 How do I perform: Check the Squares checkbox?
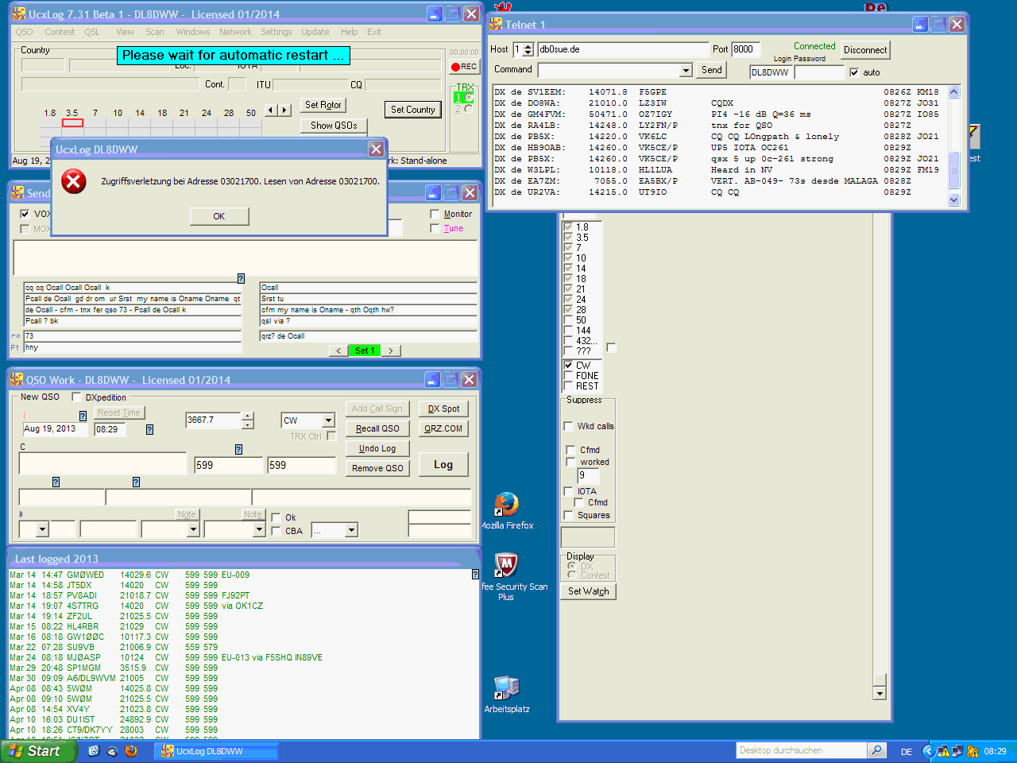coord(568,515)
